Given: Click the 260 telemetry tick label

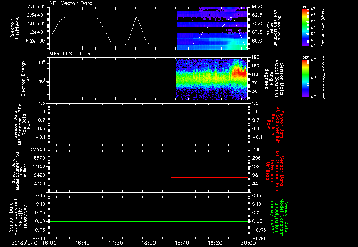Looking at the screenshot, I should pyautogui.click(x=256, y=149).
